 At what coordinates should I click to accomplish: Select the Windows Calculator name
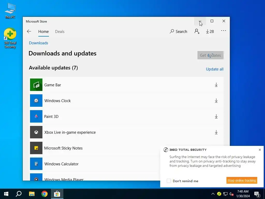point(61,164)
